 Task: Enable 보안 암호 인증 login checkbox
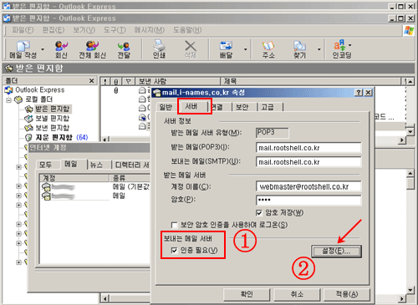click(x=174, y=225)
